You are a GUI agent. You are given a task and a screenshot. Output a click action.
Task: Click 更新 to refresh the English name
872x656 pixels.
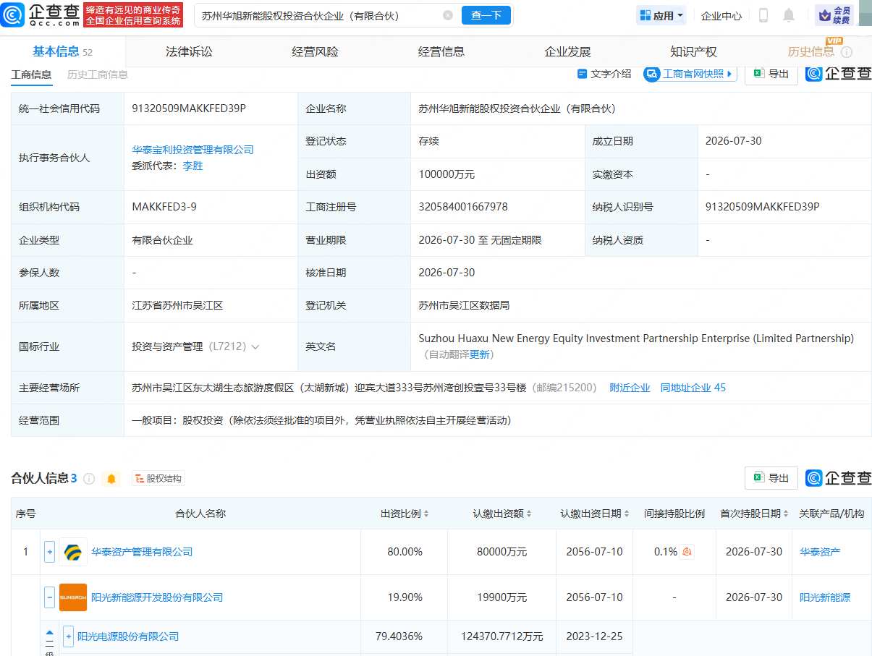[x=480, y=354]
